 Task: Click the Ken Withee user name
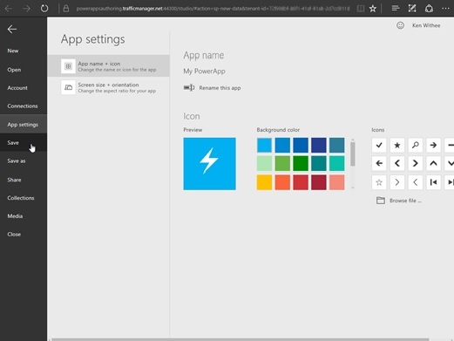pos(426,25)
